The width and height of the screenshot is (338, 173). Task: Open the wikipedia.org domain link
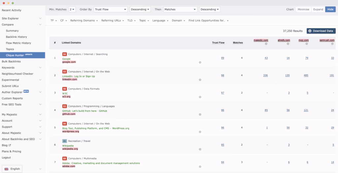click(x=70, y=149)
